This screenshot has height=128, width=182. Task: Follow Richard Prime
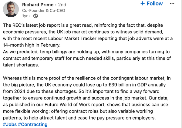[x=152, y=4]
